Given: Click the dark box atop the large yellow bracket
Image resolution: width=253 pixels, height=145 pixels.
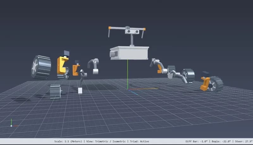Looking at the screenshot, I should coord(66,53).
